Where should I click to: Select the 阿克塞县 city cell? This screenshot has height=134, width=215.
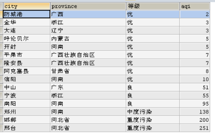click(27, 71)
